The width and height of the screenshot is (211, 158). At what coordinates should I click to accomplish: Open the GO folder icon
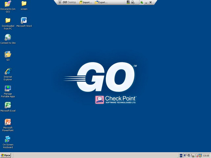point(8,54)
